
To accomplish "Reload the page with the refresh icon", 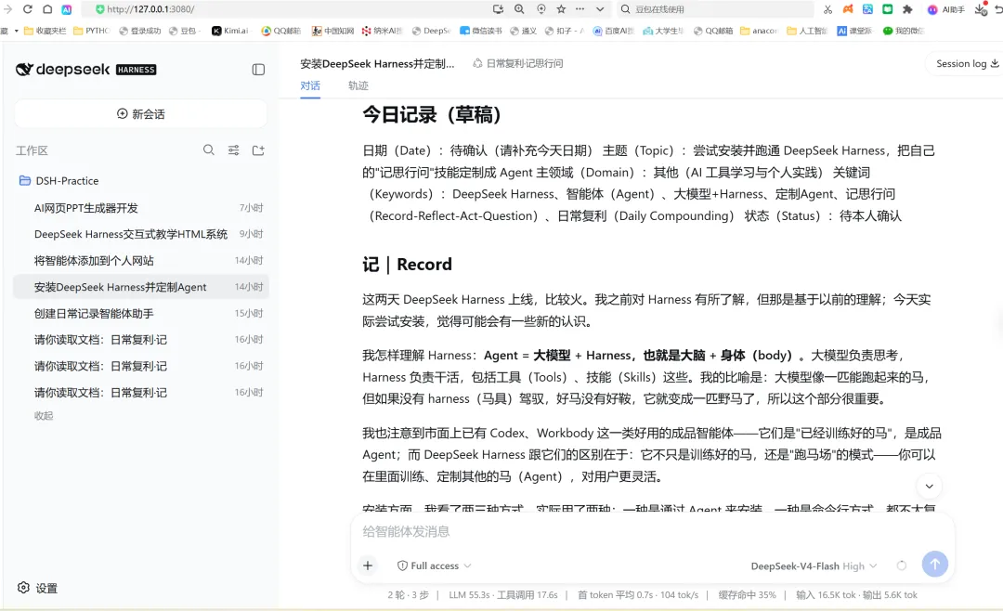I will click(x=28, y=9).
